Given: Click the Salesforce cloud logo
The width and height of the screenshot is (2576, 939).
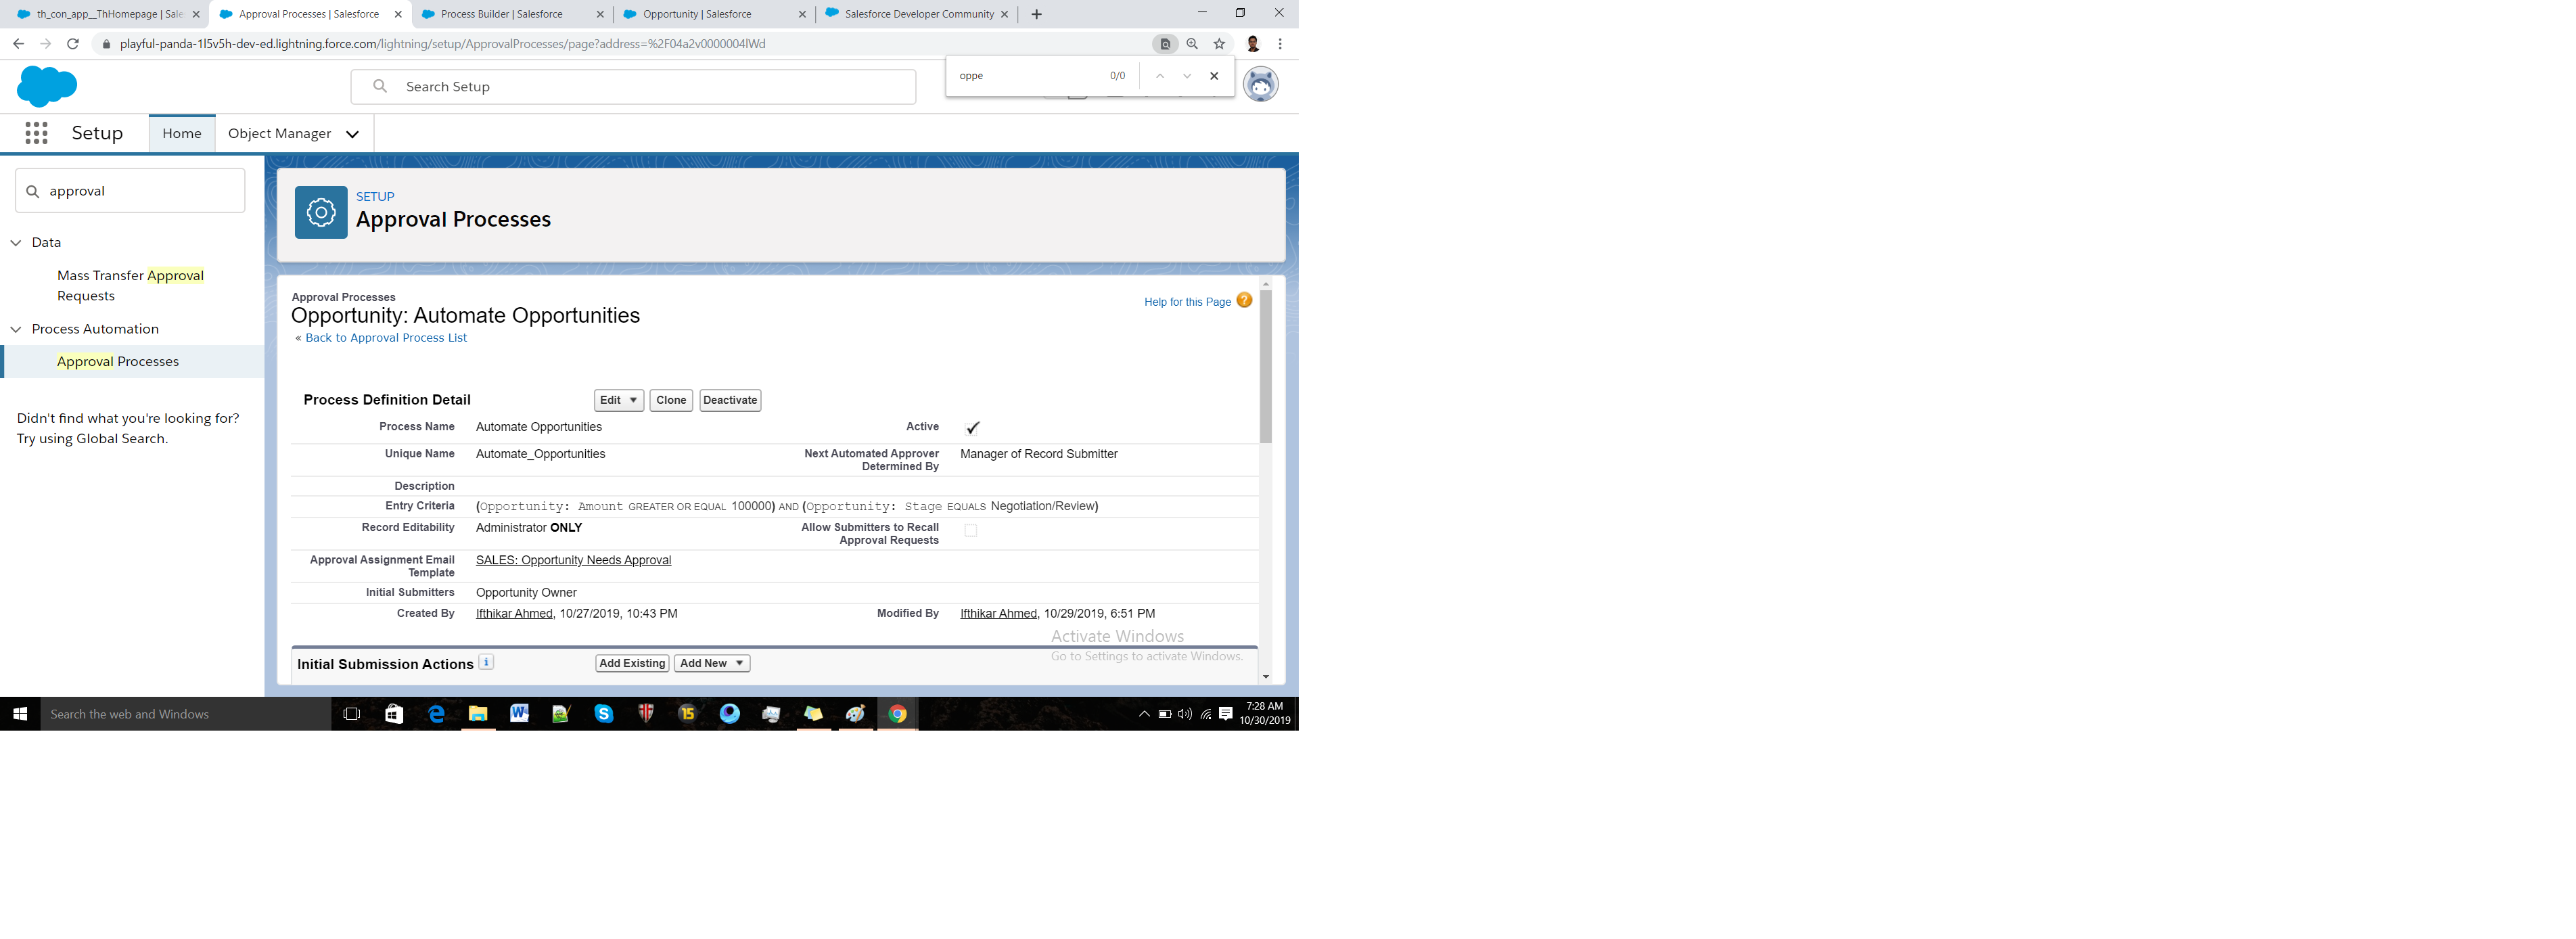Looking at the screenshot, I should 46,87.
